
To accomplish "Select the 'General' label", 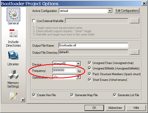I will tap(13, 23).
